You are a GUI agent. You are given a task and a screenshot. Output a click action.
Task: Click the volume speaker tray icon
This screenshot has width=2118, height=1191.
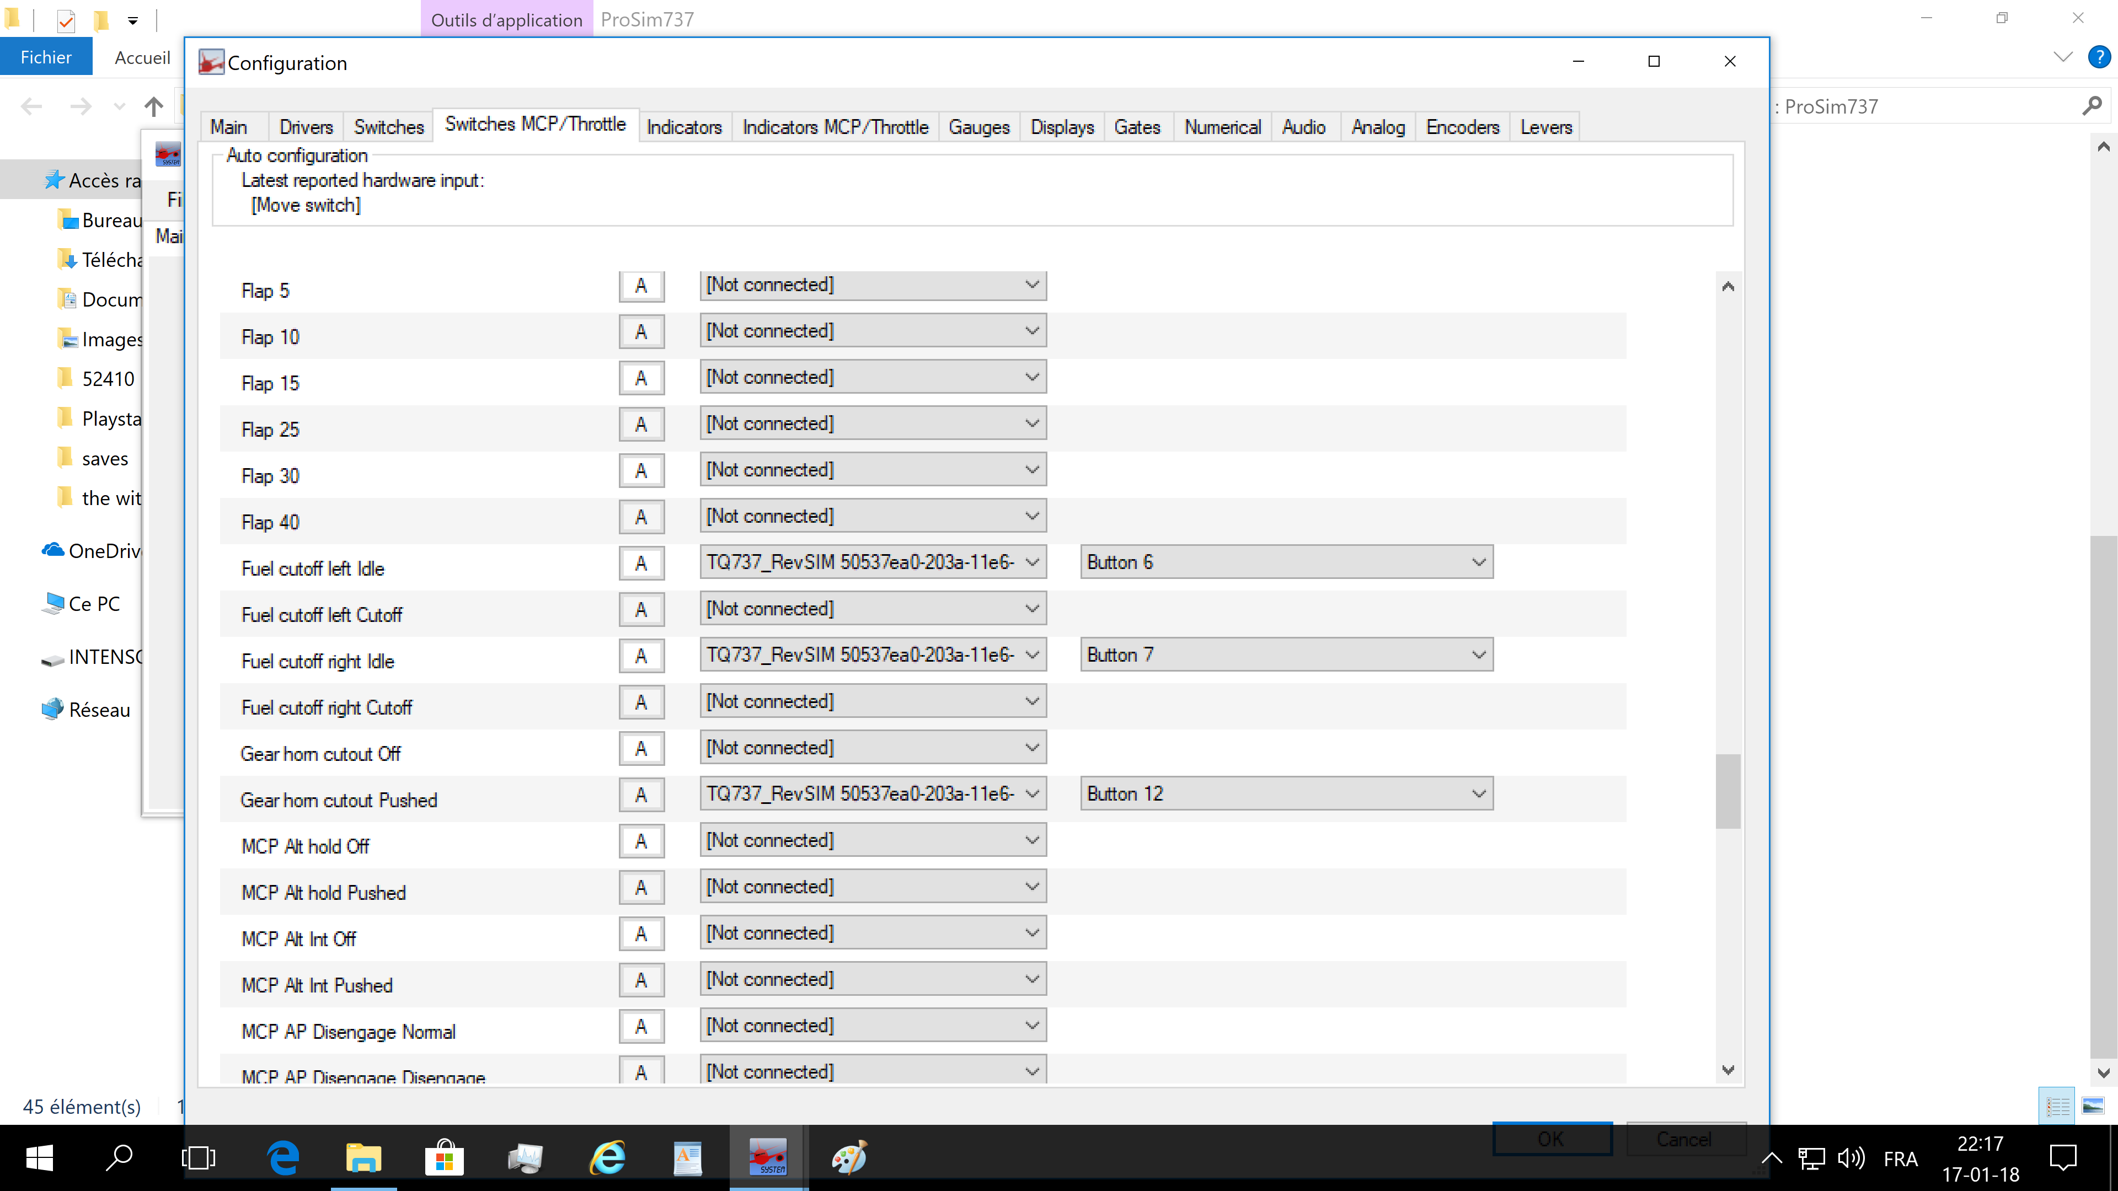point(1851,1158)
